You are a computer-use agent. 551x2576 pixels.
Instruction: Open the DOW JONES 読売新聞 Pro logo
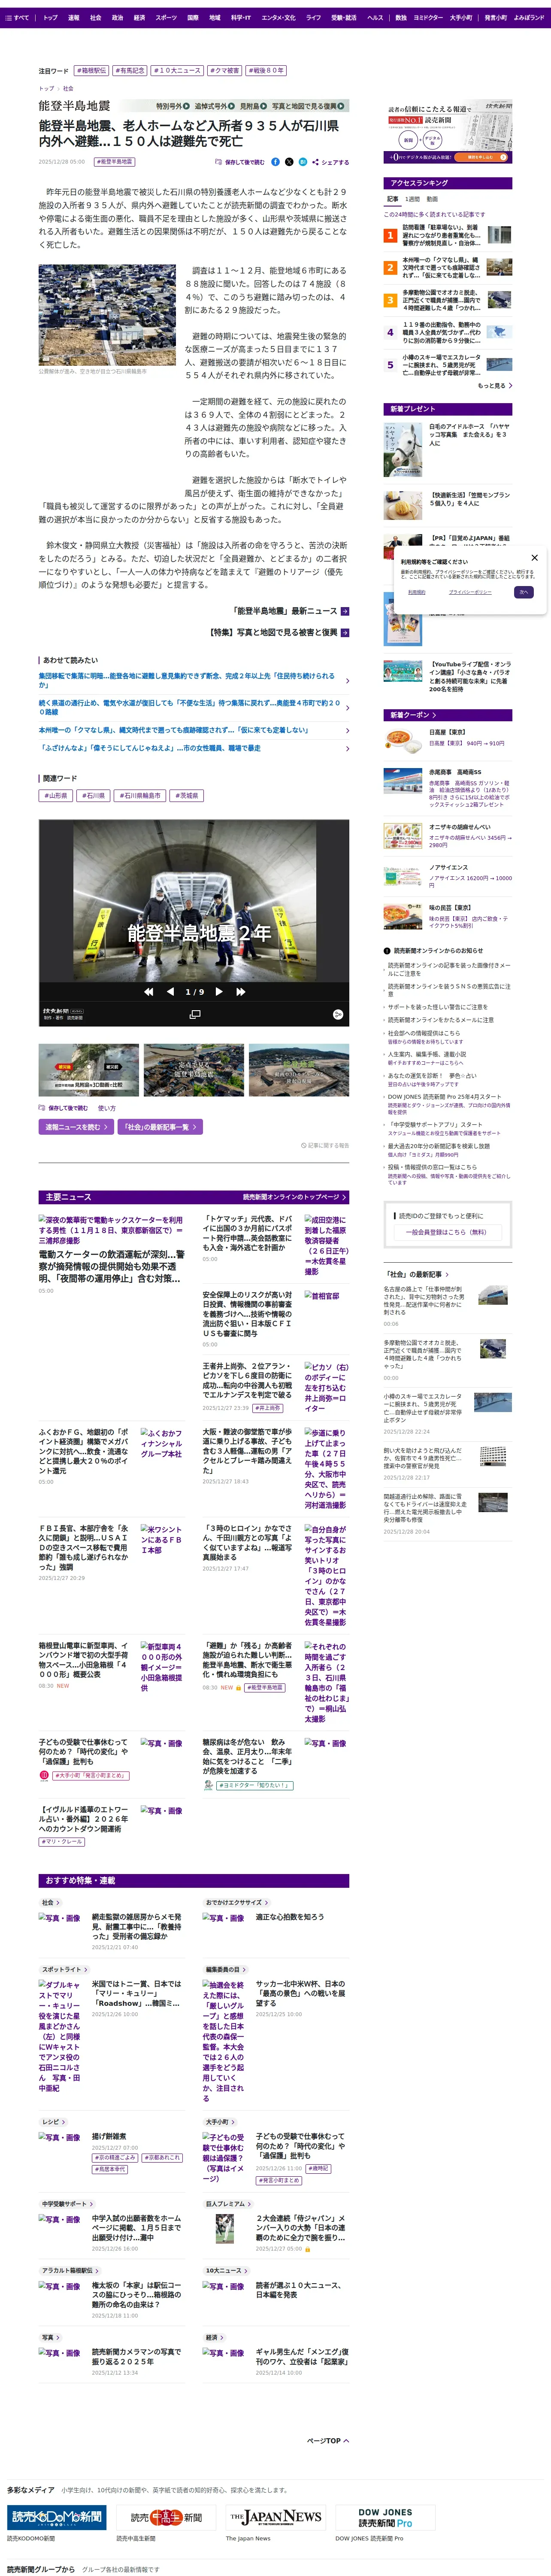pos(385,2518)
